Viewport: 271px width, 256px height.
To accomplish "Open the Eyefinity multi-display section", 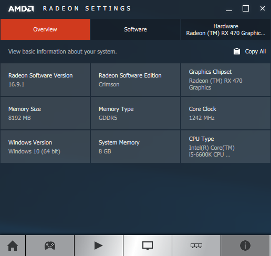I will (x=196, y=246).
